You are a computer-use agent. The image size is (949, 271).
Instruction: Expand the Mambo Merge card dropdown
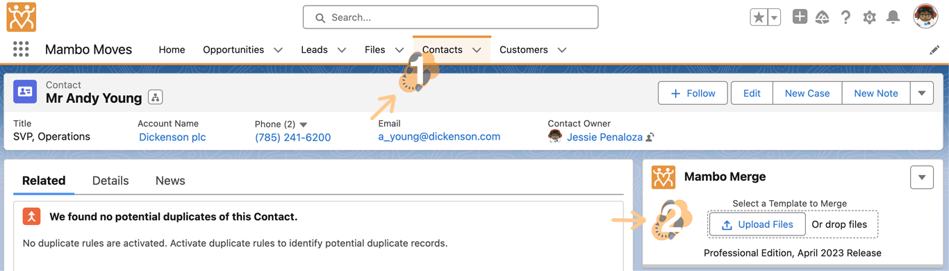point(922,177)
